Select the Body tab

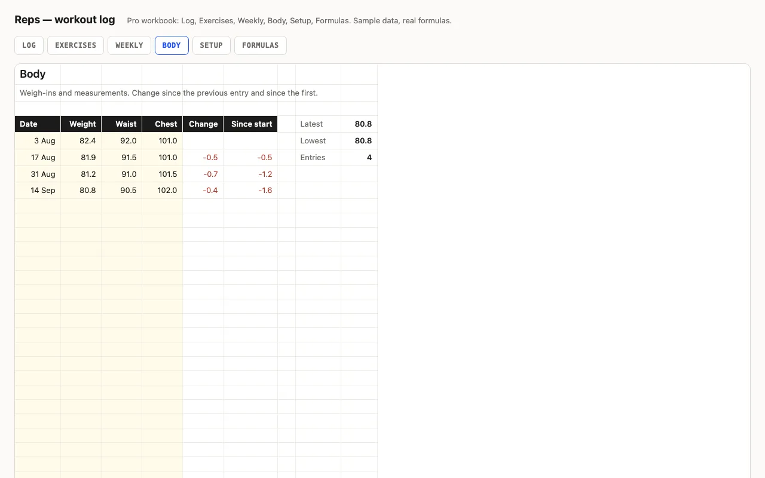tap(172, 45)
